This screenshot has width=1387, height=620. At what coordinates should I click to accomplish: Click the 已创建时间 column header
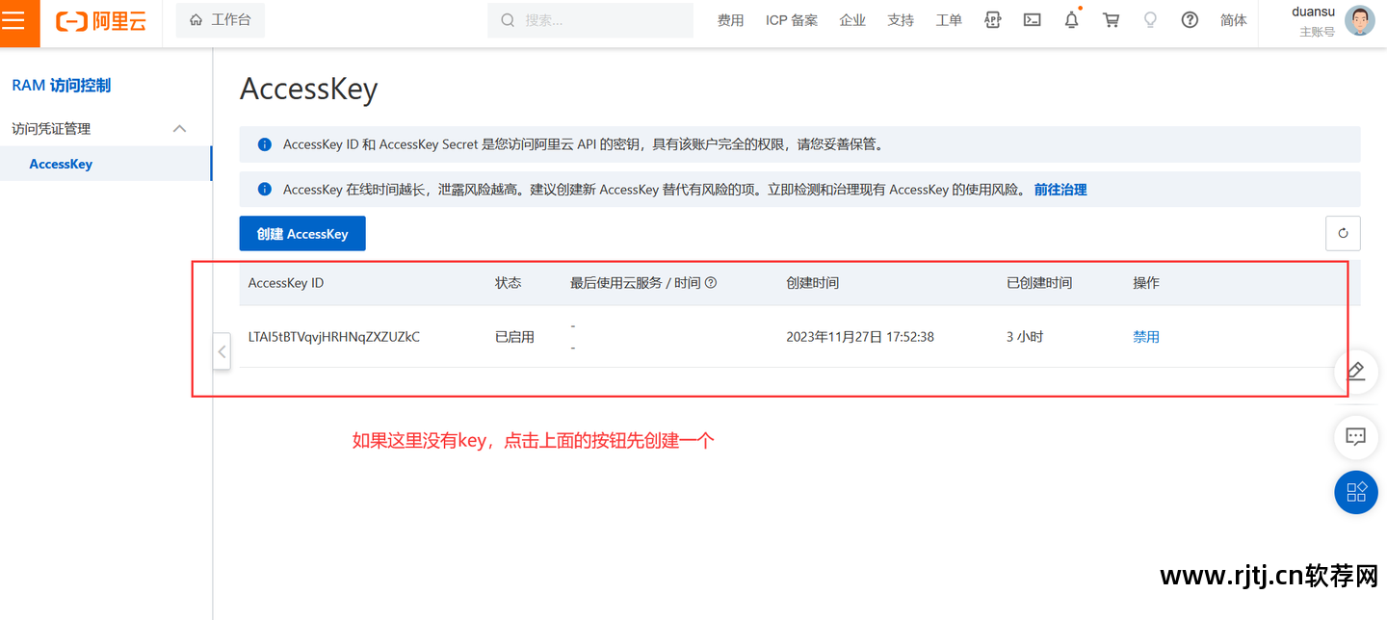pyautogui.click(x=1039, y=283)
